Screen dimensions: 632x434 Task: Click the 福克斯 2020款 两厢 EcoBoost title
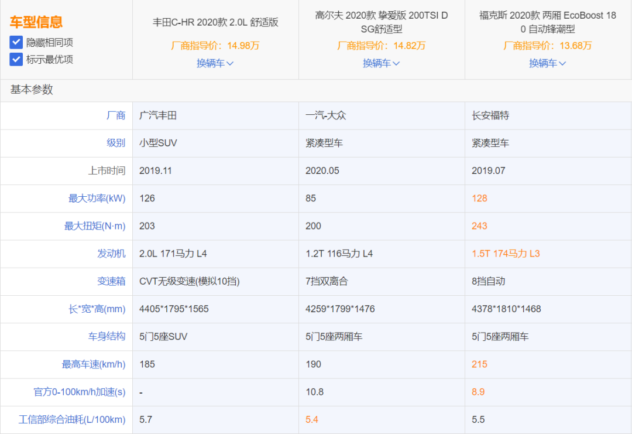click(x=547, y=22)
